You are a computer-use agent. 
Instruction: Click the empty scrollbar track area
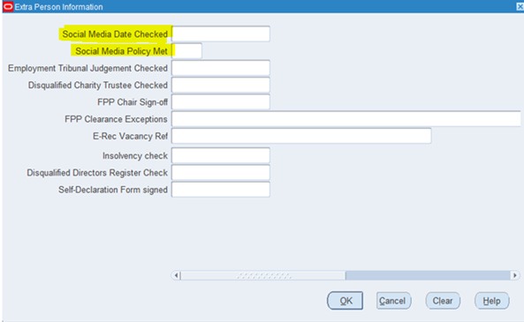428,275
